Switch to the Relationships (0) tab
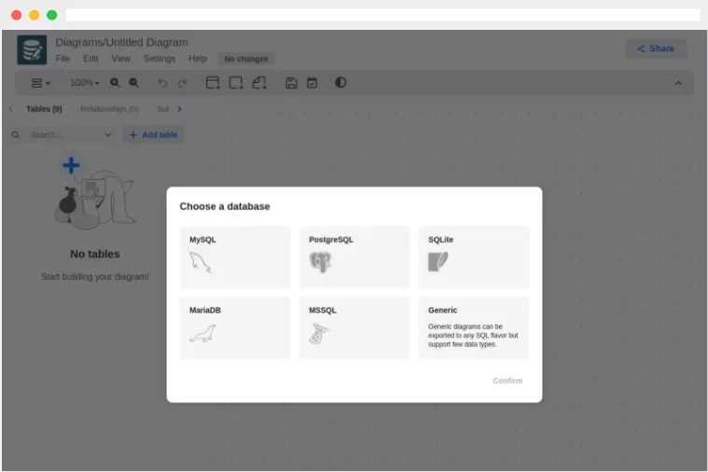This screenshot has height=472, width=708. coord(110,109)
